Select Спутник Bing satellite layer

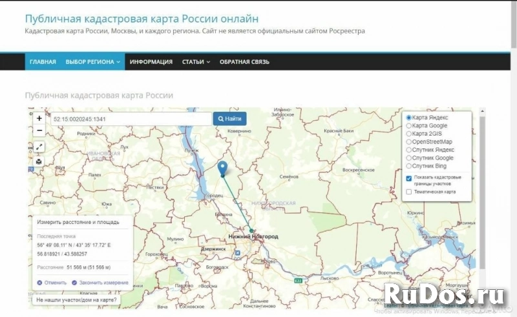[x=409, y=166]
